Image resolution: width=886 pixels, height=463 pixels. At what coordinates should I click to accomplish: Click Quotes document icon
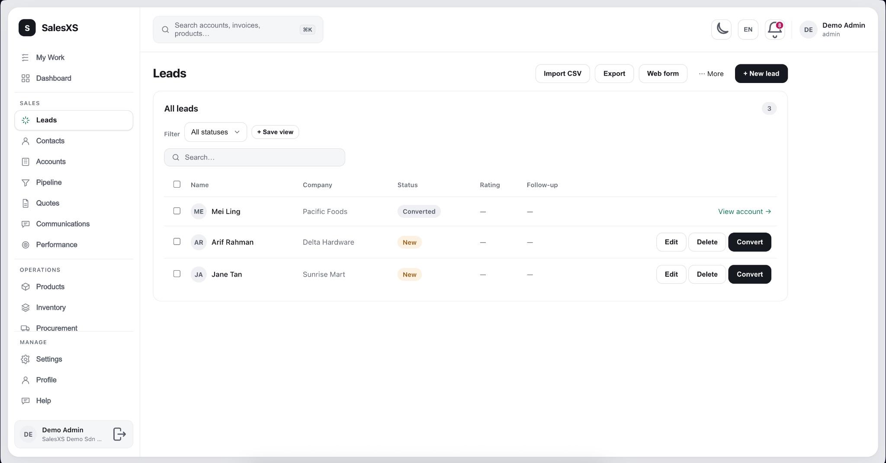pos(26,203)
